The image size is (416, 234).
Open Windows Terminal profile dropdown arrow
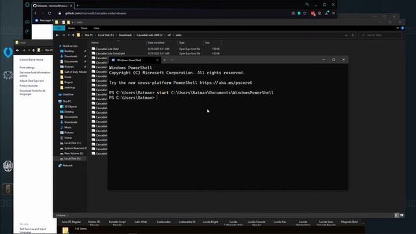tap(172, 60)
